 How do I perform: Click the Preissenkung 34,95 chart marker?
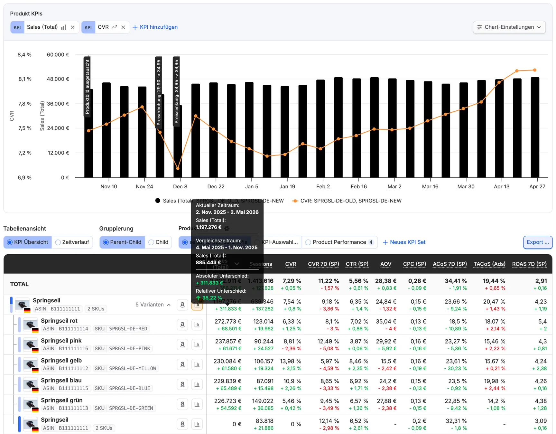pyautogui.click(x=176, y=91)
